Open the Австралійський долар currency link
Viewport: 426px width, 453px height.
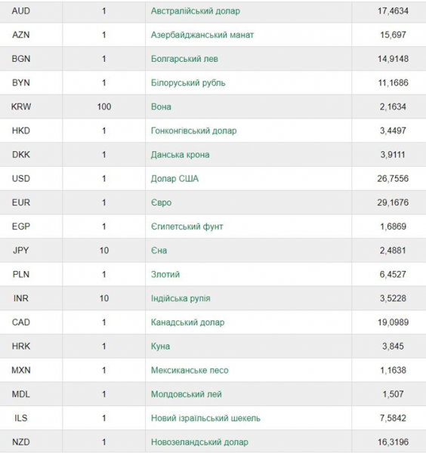click(x=196, y=11)
